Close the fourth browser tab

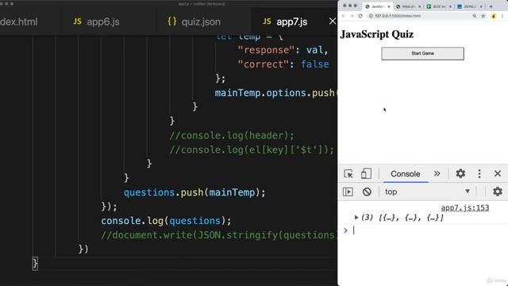pyautogui.click(x=481, y=6)
